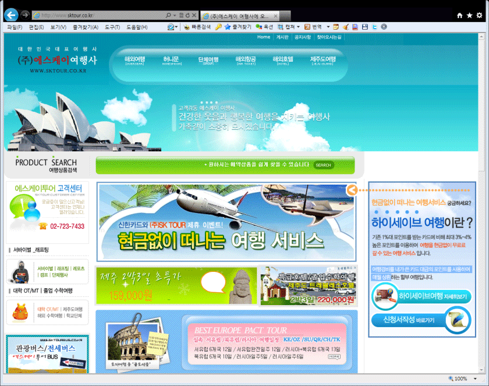Image resolution: width=489 pixels, height=386 pixels.
Task: Open the browser Home icon
Action: (460, 15)
